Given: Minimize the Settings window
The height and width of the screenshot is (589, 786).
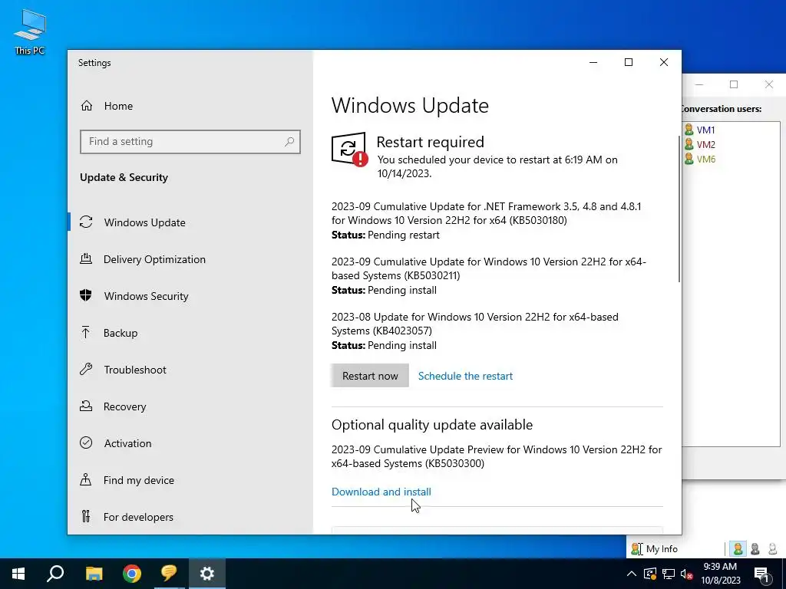Looking at the screenshot, I should coord(593,62).
